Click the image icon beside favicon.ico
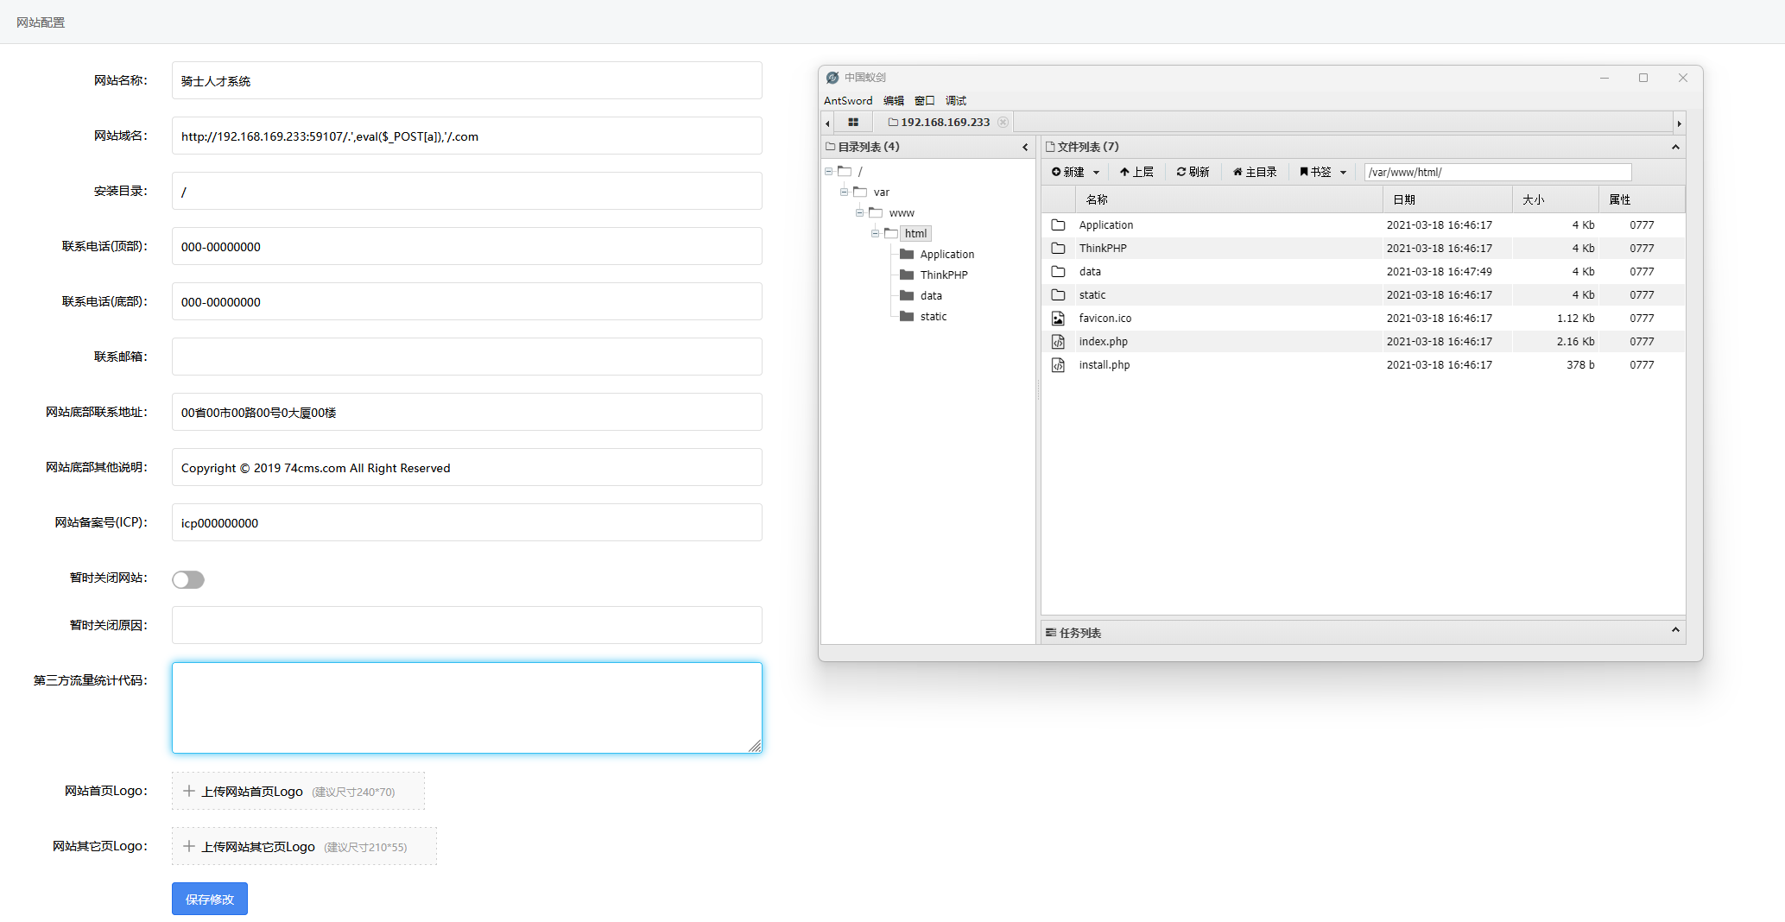Screen dimensions: 1785x922 coord(1058,319)
